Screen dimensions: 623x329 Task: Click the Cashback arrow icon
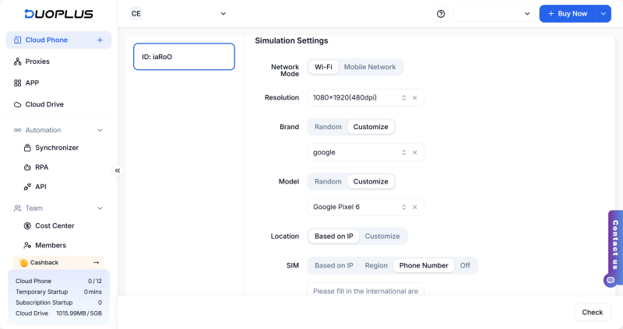pyautogui.click(x=97, y=263)
